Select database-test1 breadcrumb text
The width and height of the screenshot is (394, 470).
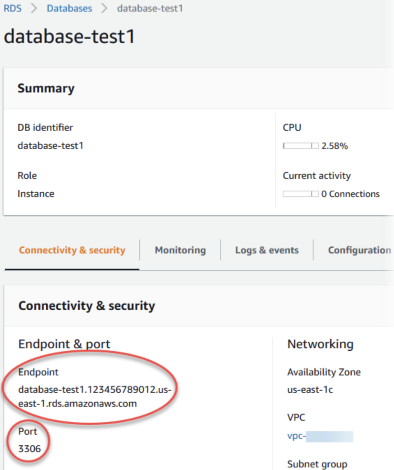tap(150, 8)
